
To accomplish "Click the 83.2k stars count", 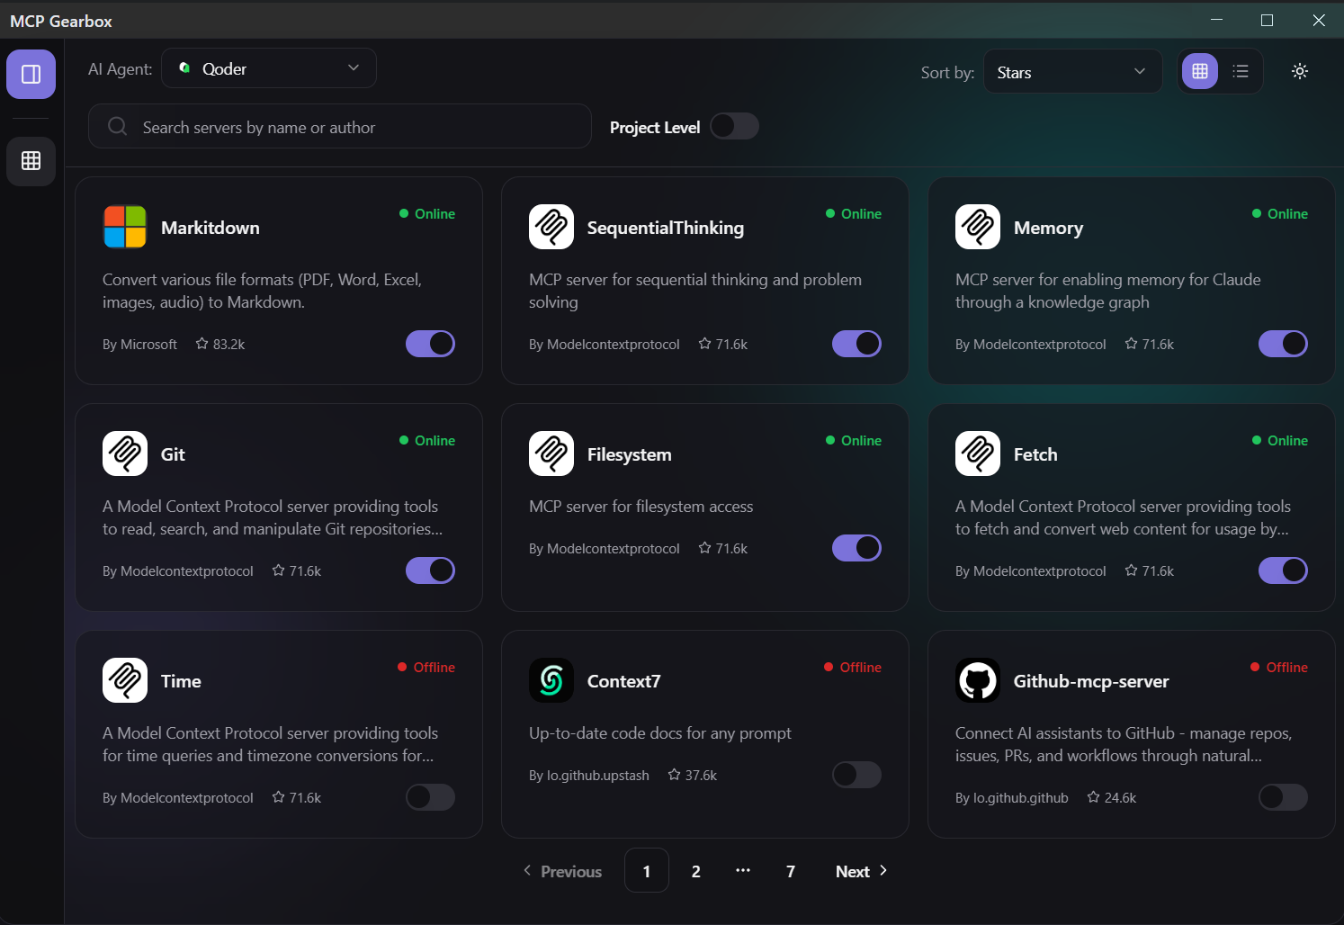I will 228,344.
